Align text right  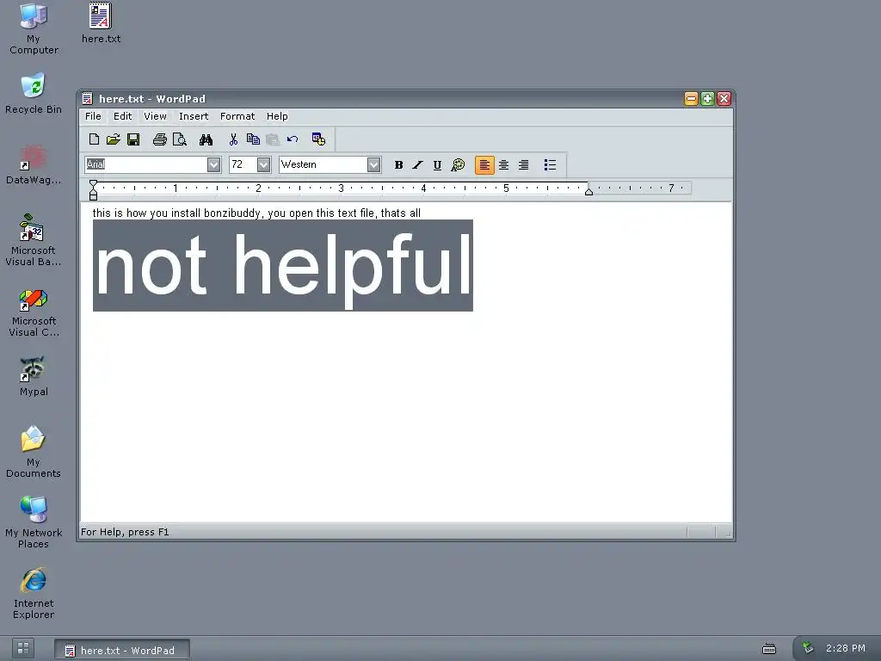click(x=524, y=164)
